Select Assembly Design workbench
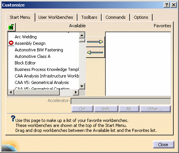The height and width of the screenshot is (153, 179). click(30, 43)
